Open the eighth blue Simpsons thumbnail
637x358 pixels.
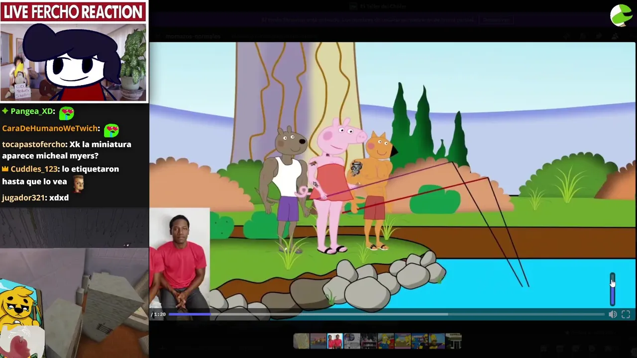pyautogui.click(x=420, y=341)
